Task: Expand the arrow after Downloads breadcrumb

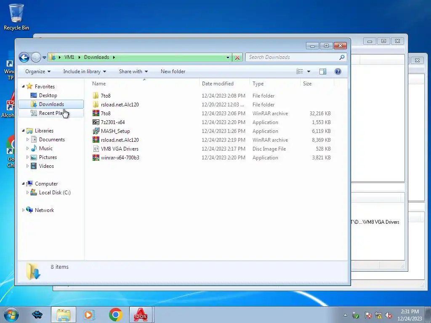Action: pyautogui.click(x=114, y=57)
